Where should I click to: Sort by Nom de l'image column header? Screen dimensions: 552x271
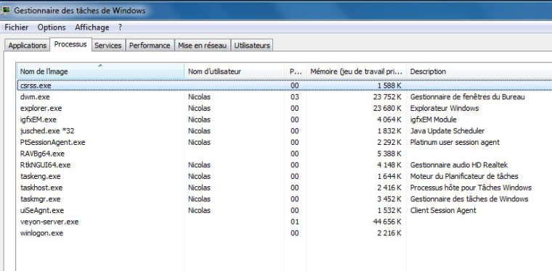point(100,71)
